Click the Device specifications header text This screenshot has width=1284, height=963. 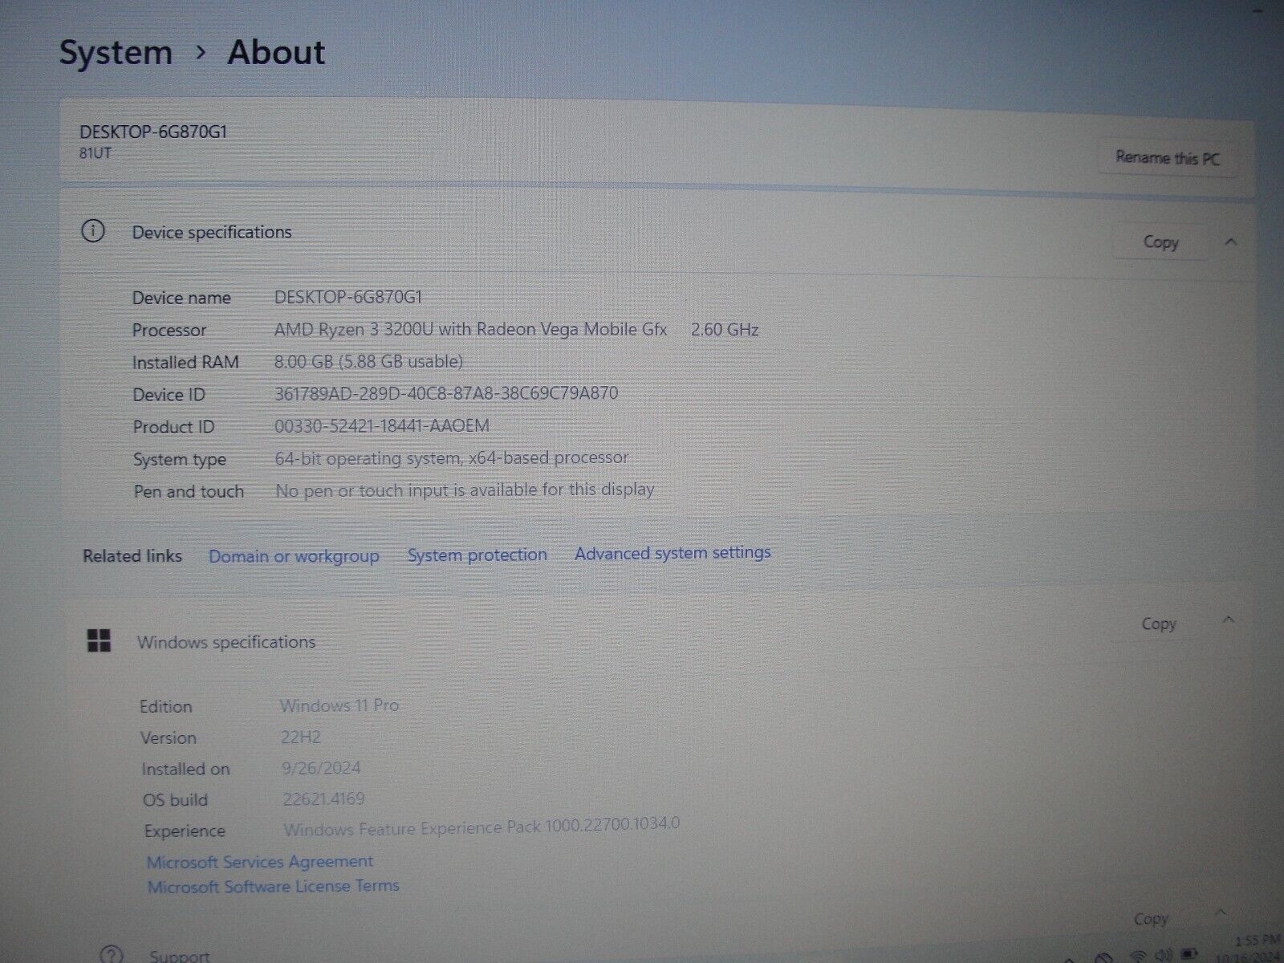coord(212,232)
